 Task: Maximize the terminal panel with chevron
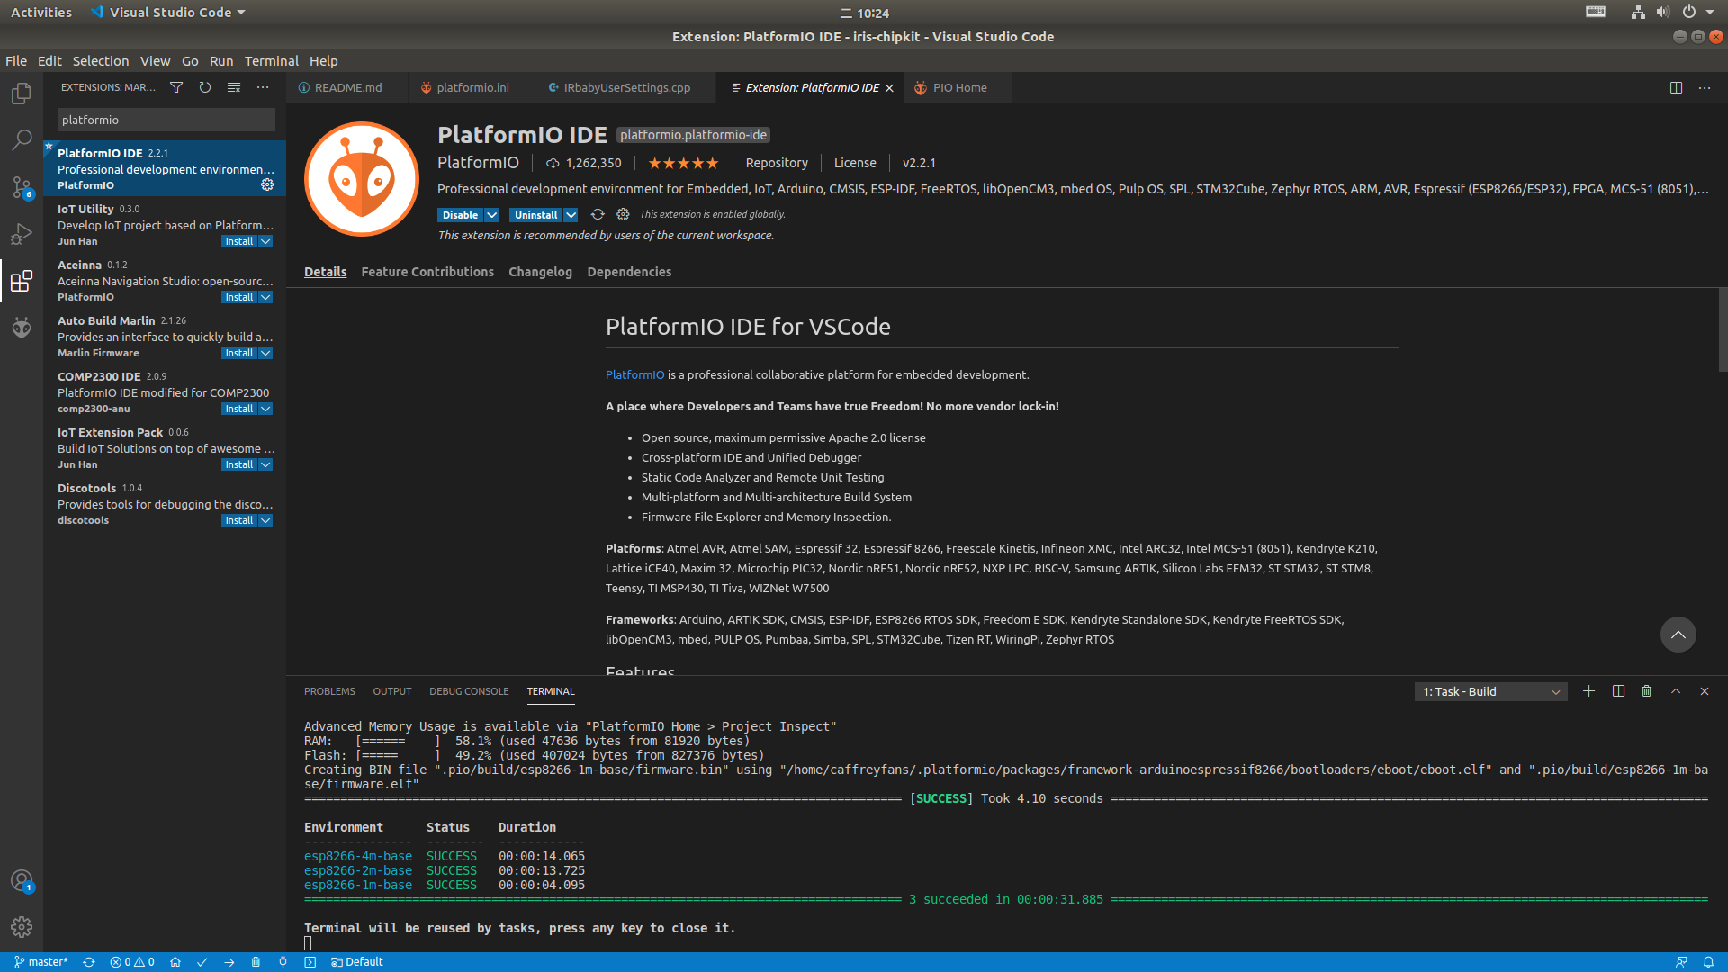[1676, 691]
